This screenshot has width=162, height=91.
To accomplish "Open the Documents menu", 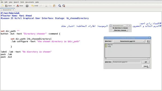I will click(30, 2).
